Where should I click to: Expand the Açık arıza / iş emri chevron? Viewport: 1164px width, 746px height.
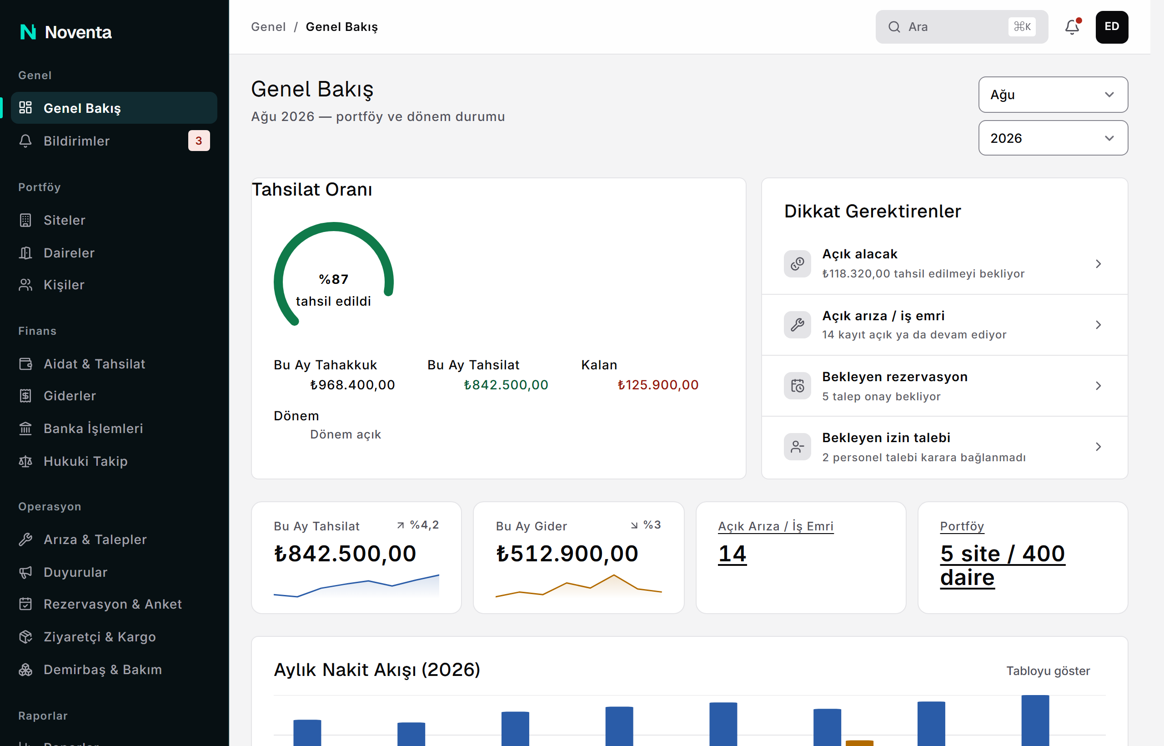(1098, 325)
